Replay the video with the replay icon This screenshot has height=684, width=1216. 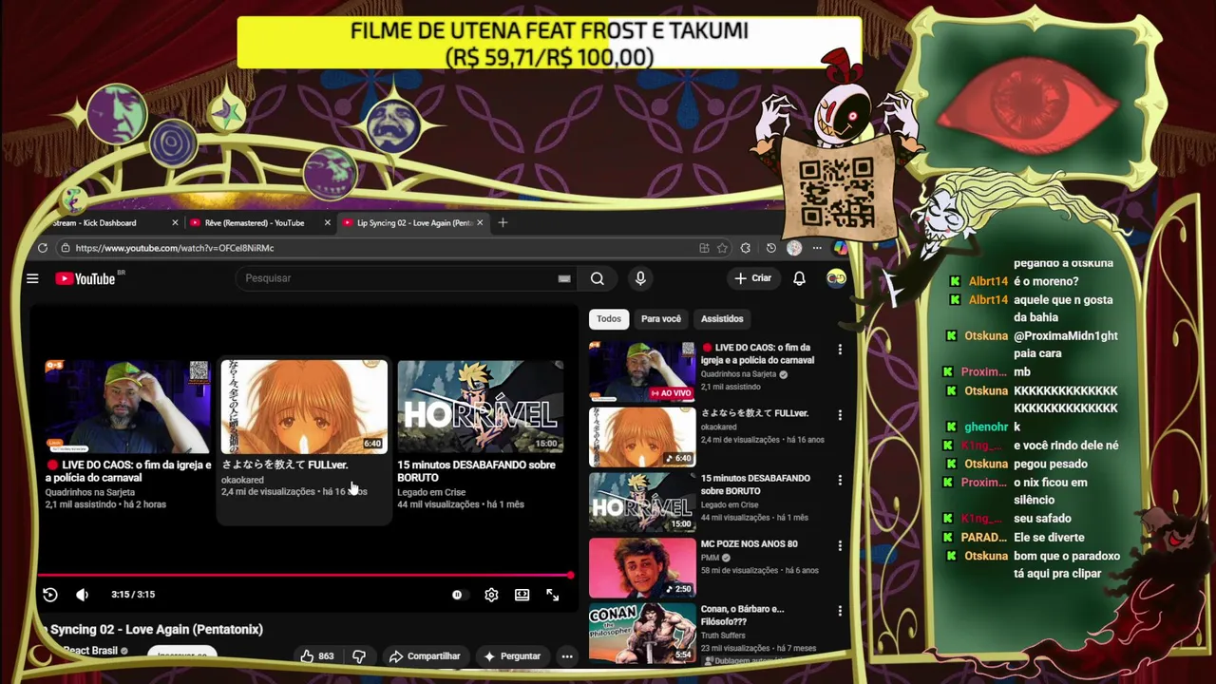50,595
